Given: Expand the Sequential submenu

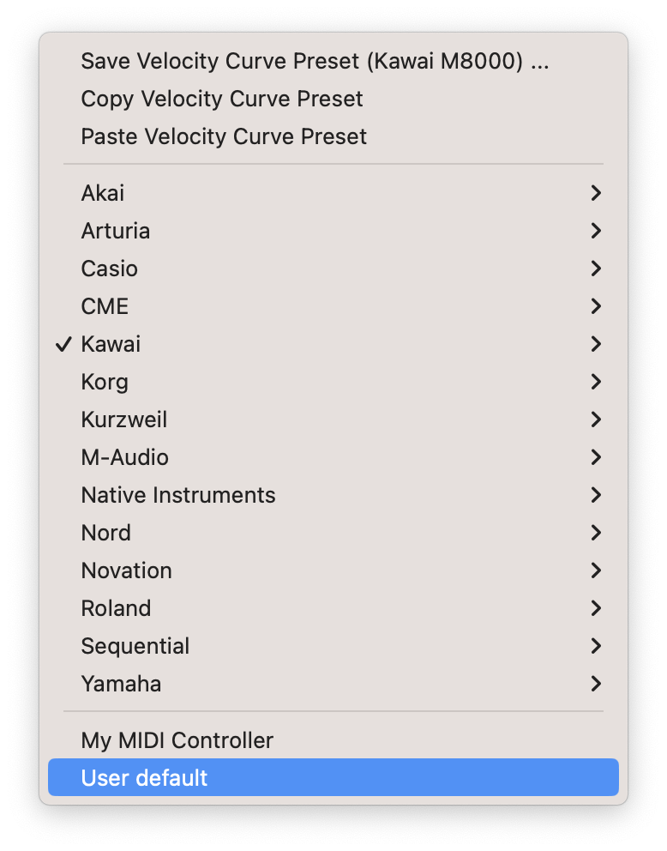Looking at the screenshot, I should (x=596, y=645).
